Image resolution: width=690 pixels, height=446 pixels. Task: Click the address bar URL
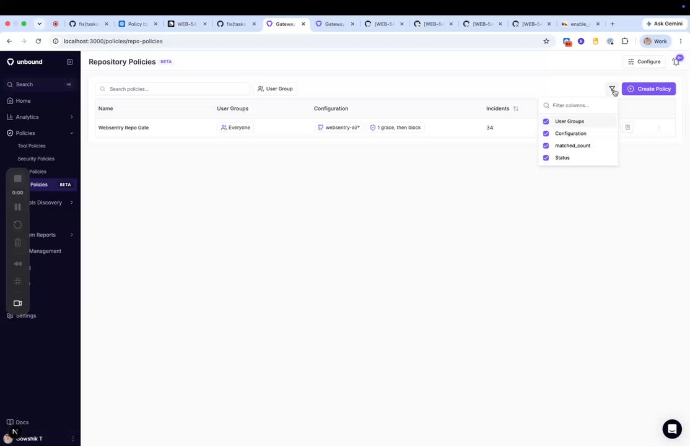point(113,42)
